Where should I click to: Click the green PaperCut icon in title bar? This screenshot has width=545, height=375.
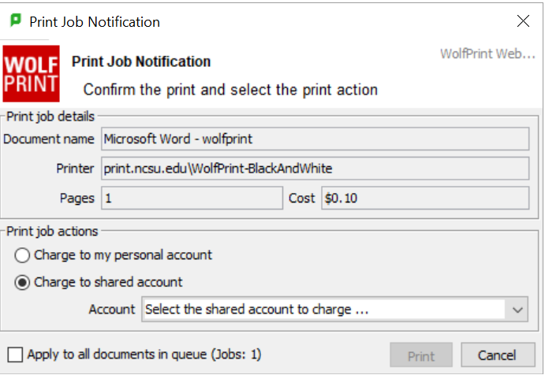(x=15, y=21)
